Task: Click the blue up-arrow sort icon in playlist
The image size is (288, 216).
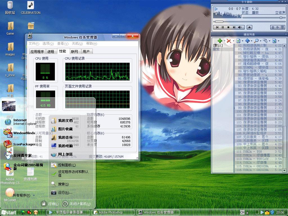Action: [x=247, y=41]
